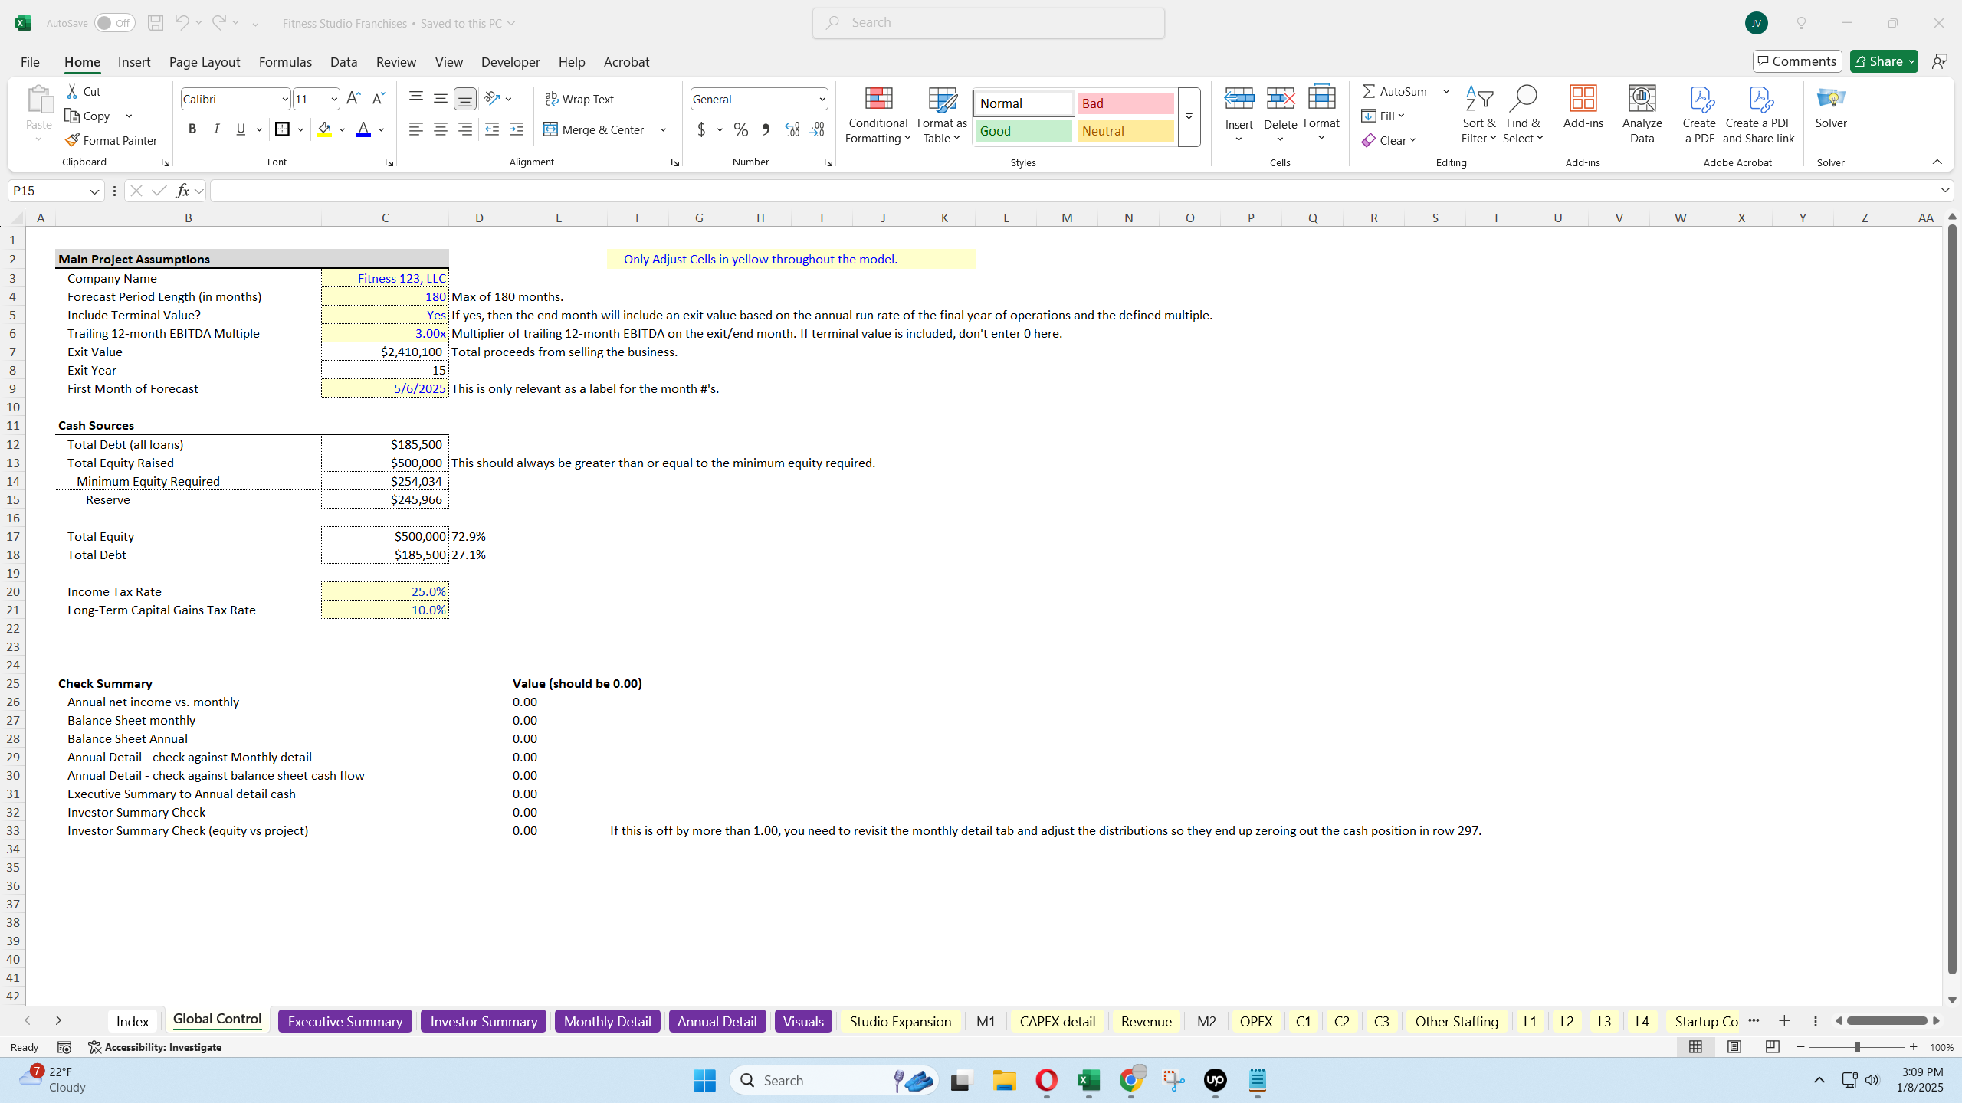The image size is (1962, 1103).
Task: Click the Increase Indent icon
Action: (x=517, y=129)
